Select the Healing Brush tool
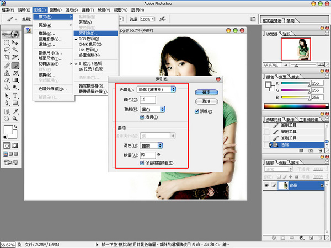331x248 pixels. (x=7, y=66)
